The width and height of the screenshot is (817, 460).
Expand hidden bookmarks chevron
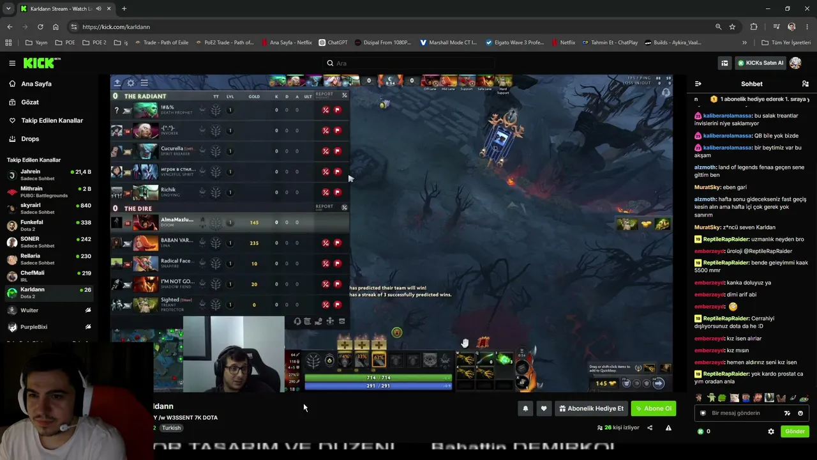(x=744, y=43)
